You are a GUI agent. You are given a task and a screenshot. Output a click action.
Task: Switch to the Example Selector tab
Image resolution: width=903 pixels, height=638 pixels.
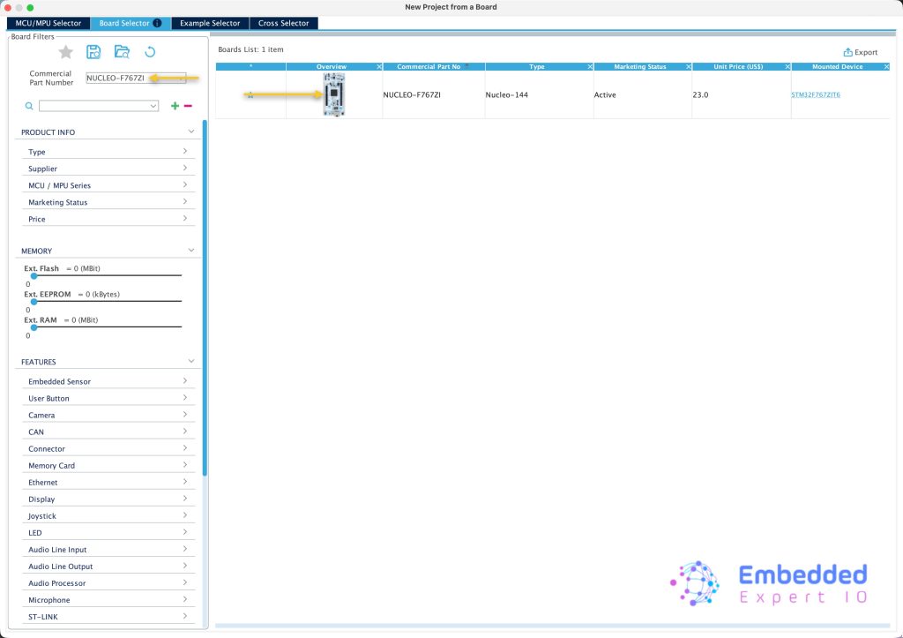(210, 23)
